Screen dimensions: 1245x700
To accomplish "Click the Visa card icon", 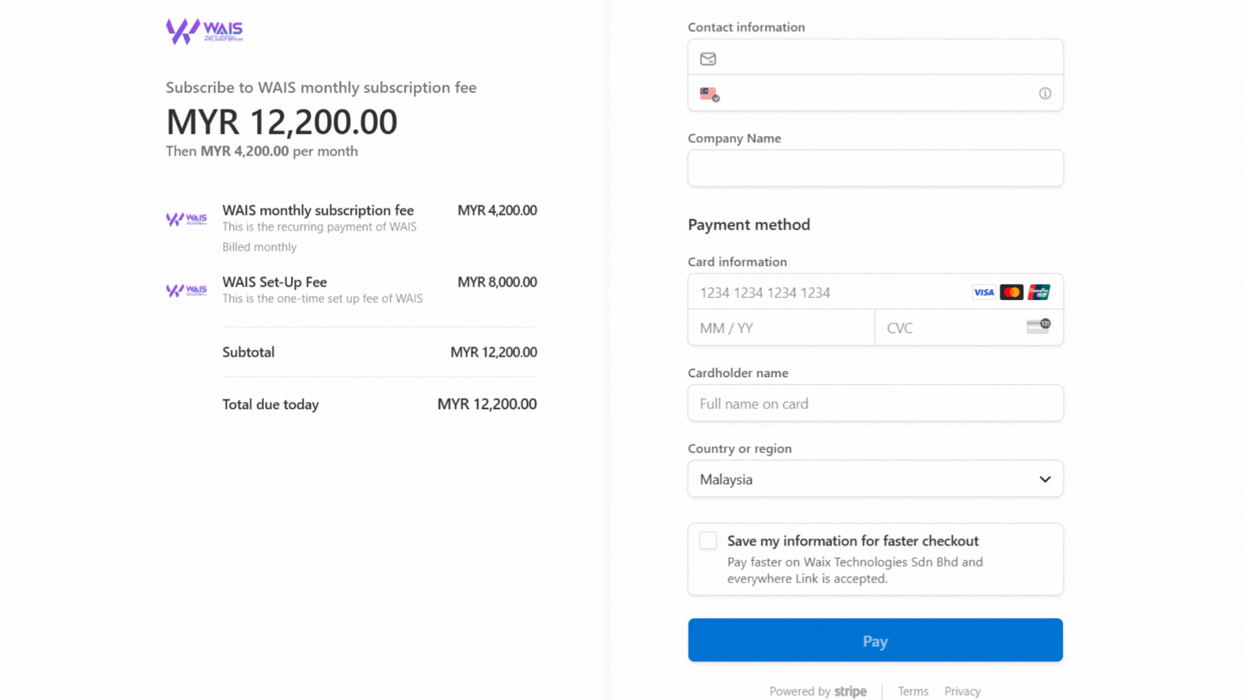I will coord(984,292).
